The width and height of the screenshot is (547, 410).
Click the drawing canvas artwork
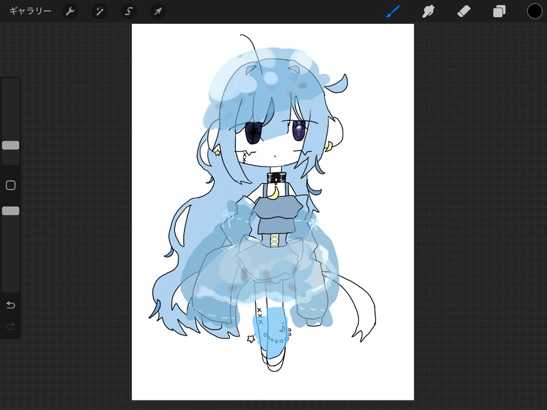tap(273, 212)
